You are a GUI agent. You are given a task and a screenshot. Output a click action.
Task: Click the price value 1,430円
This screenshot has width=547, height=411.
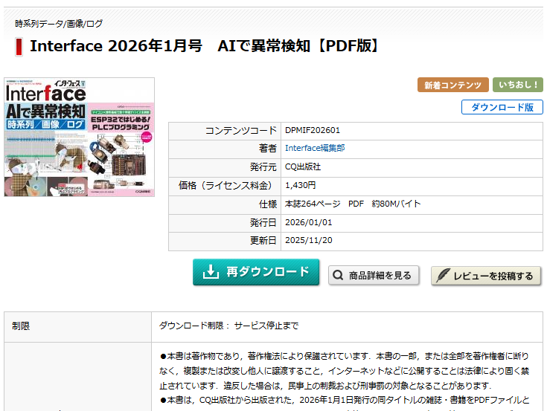301,186
